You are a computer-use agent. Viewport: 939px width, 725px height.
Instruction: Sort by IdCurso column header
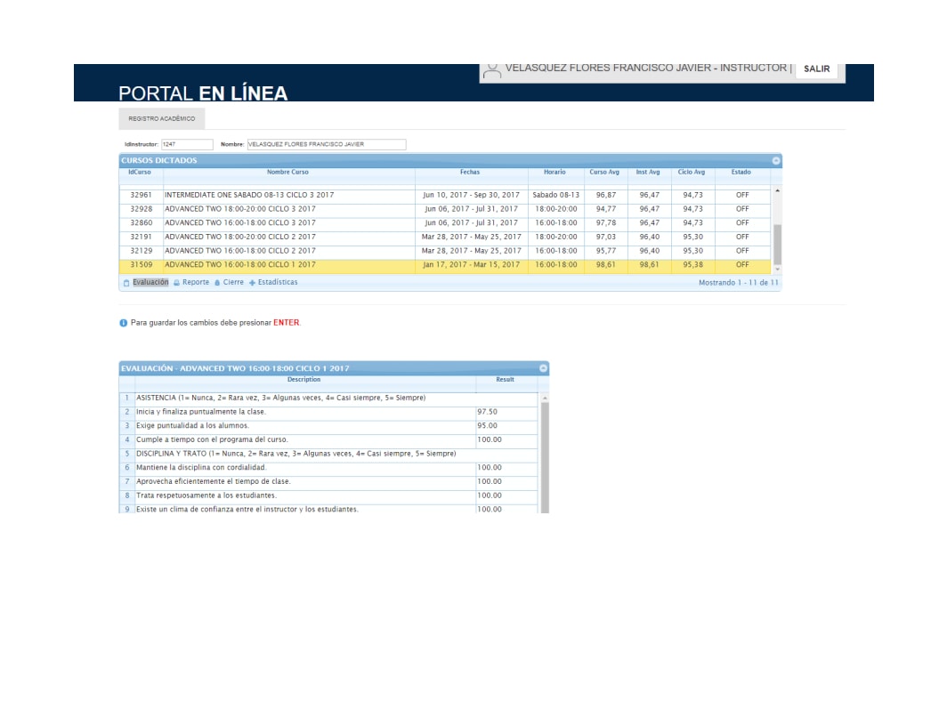140,173
